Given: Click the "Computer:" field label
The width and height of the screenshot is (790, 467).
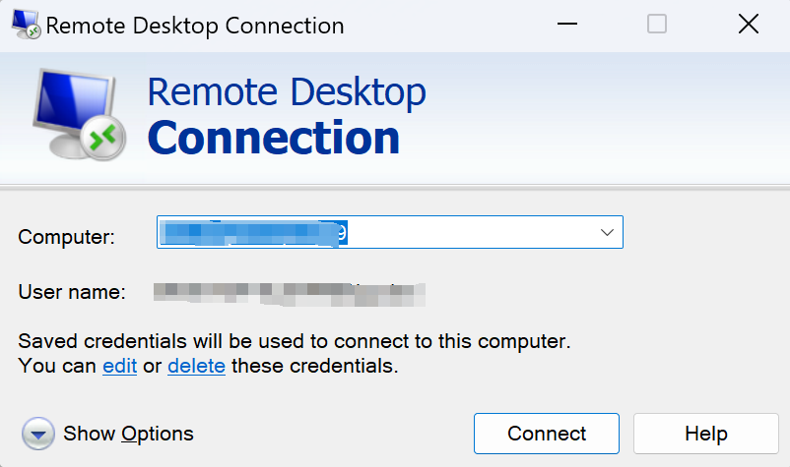Looking at the screenshot, I should click(67, 237).
